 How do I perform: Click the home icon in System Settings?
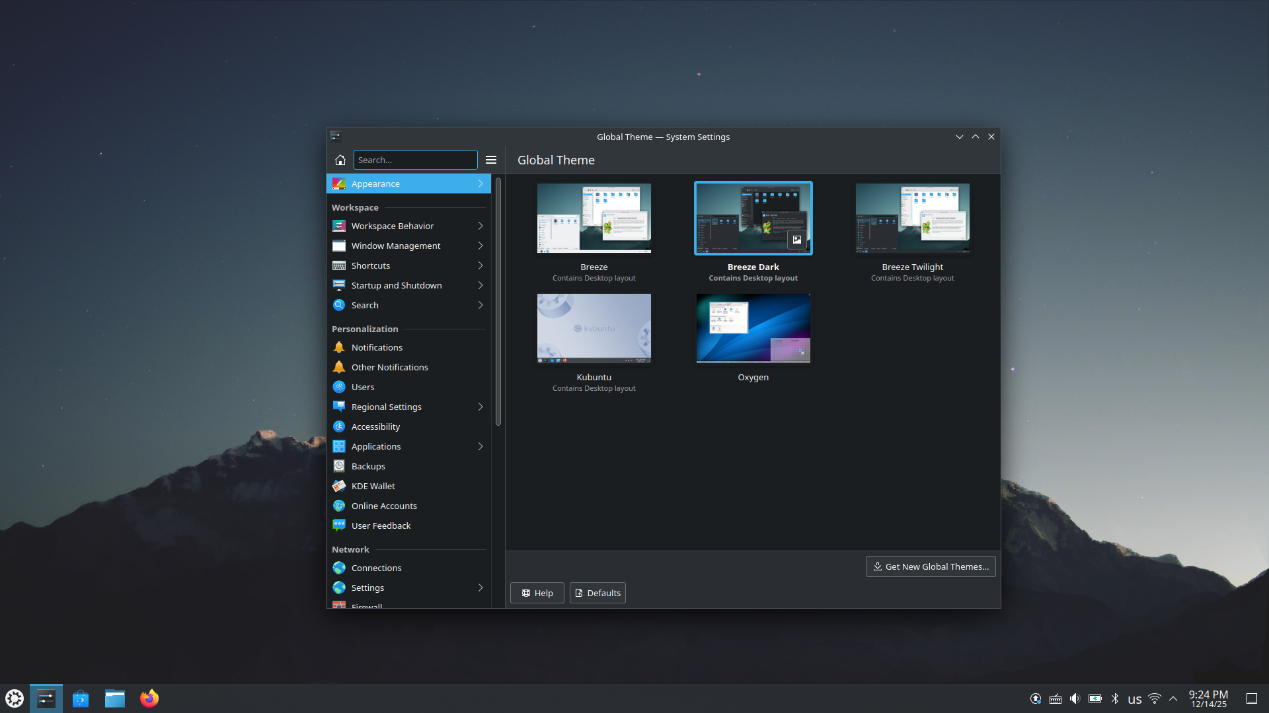(x=340, y=160)
